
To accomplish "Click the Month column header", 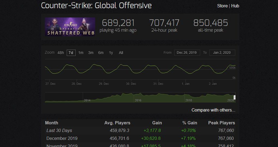I will click(51, 123).
